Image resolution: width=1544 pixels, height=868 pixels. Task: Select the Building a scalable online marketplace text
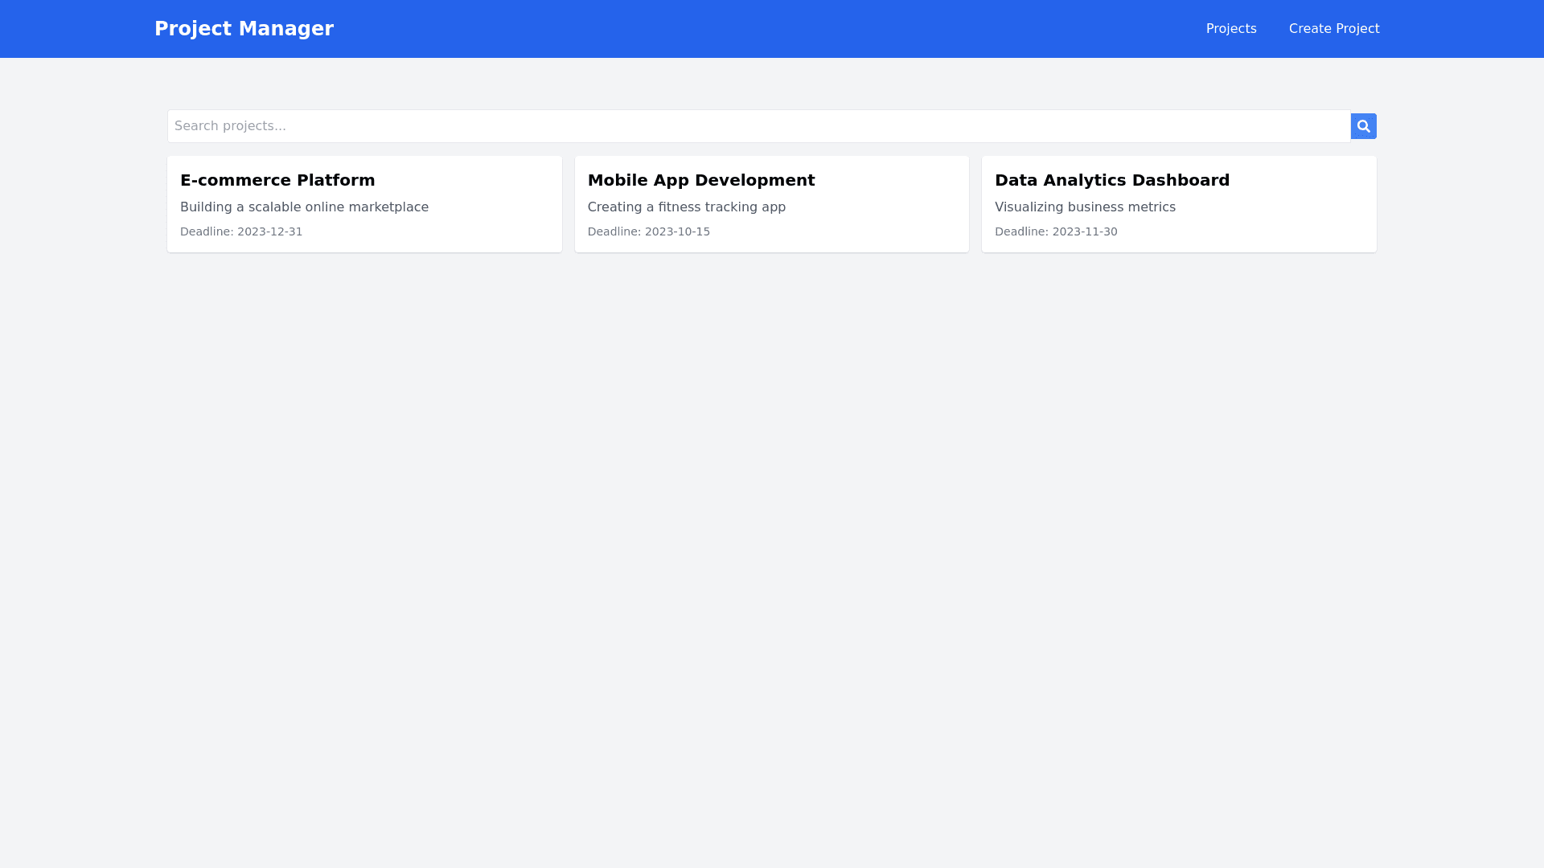(304, 207)
